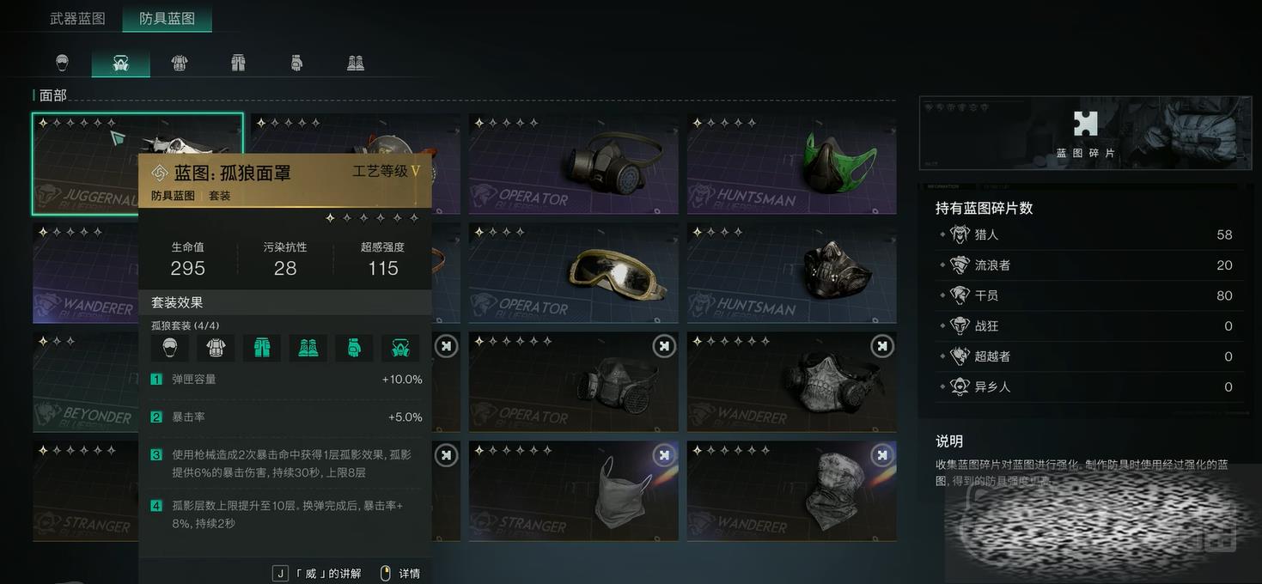Select the pants armor category icon
The width and height of the screenshot is (1262, 584).
[x=238, y=63]
